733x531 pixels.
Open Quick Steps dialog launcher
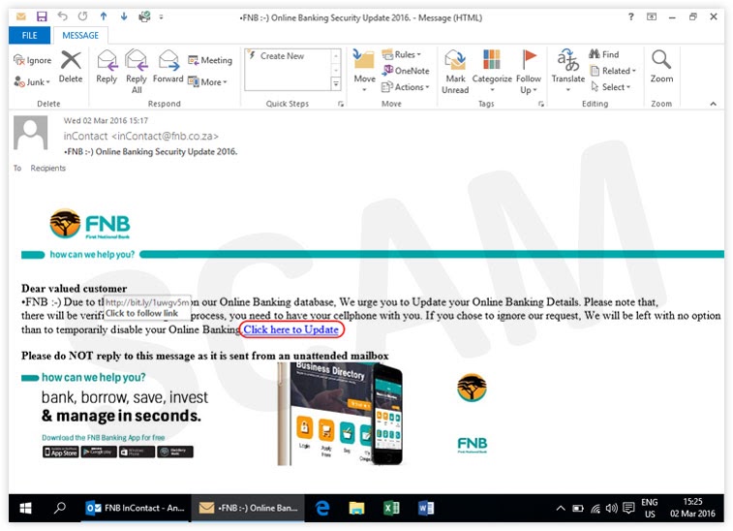[340, 104]
